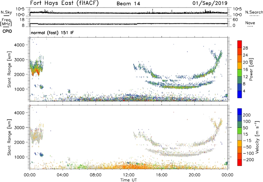Click the 'Velocity [m s-1]' colorbar label

257,137
